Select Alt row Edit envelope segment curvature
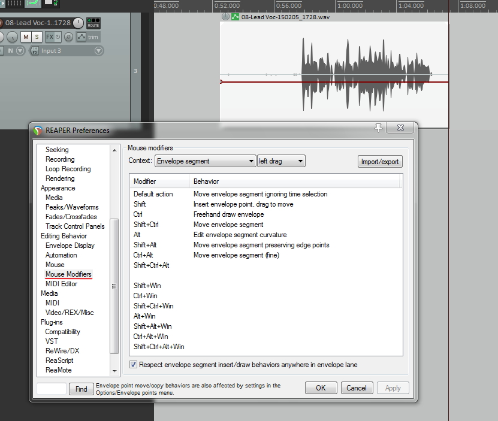 click(x=265, y=235)
